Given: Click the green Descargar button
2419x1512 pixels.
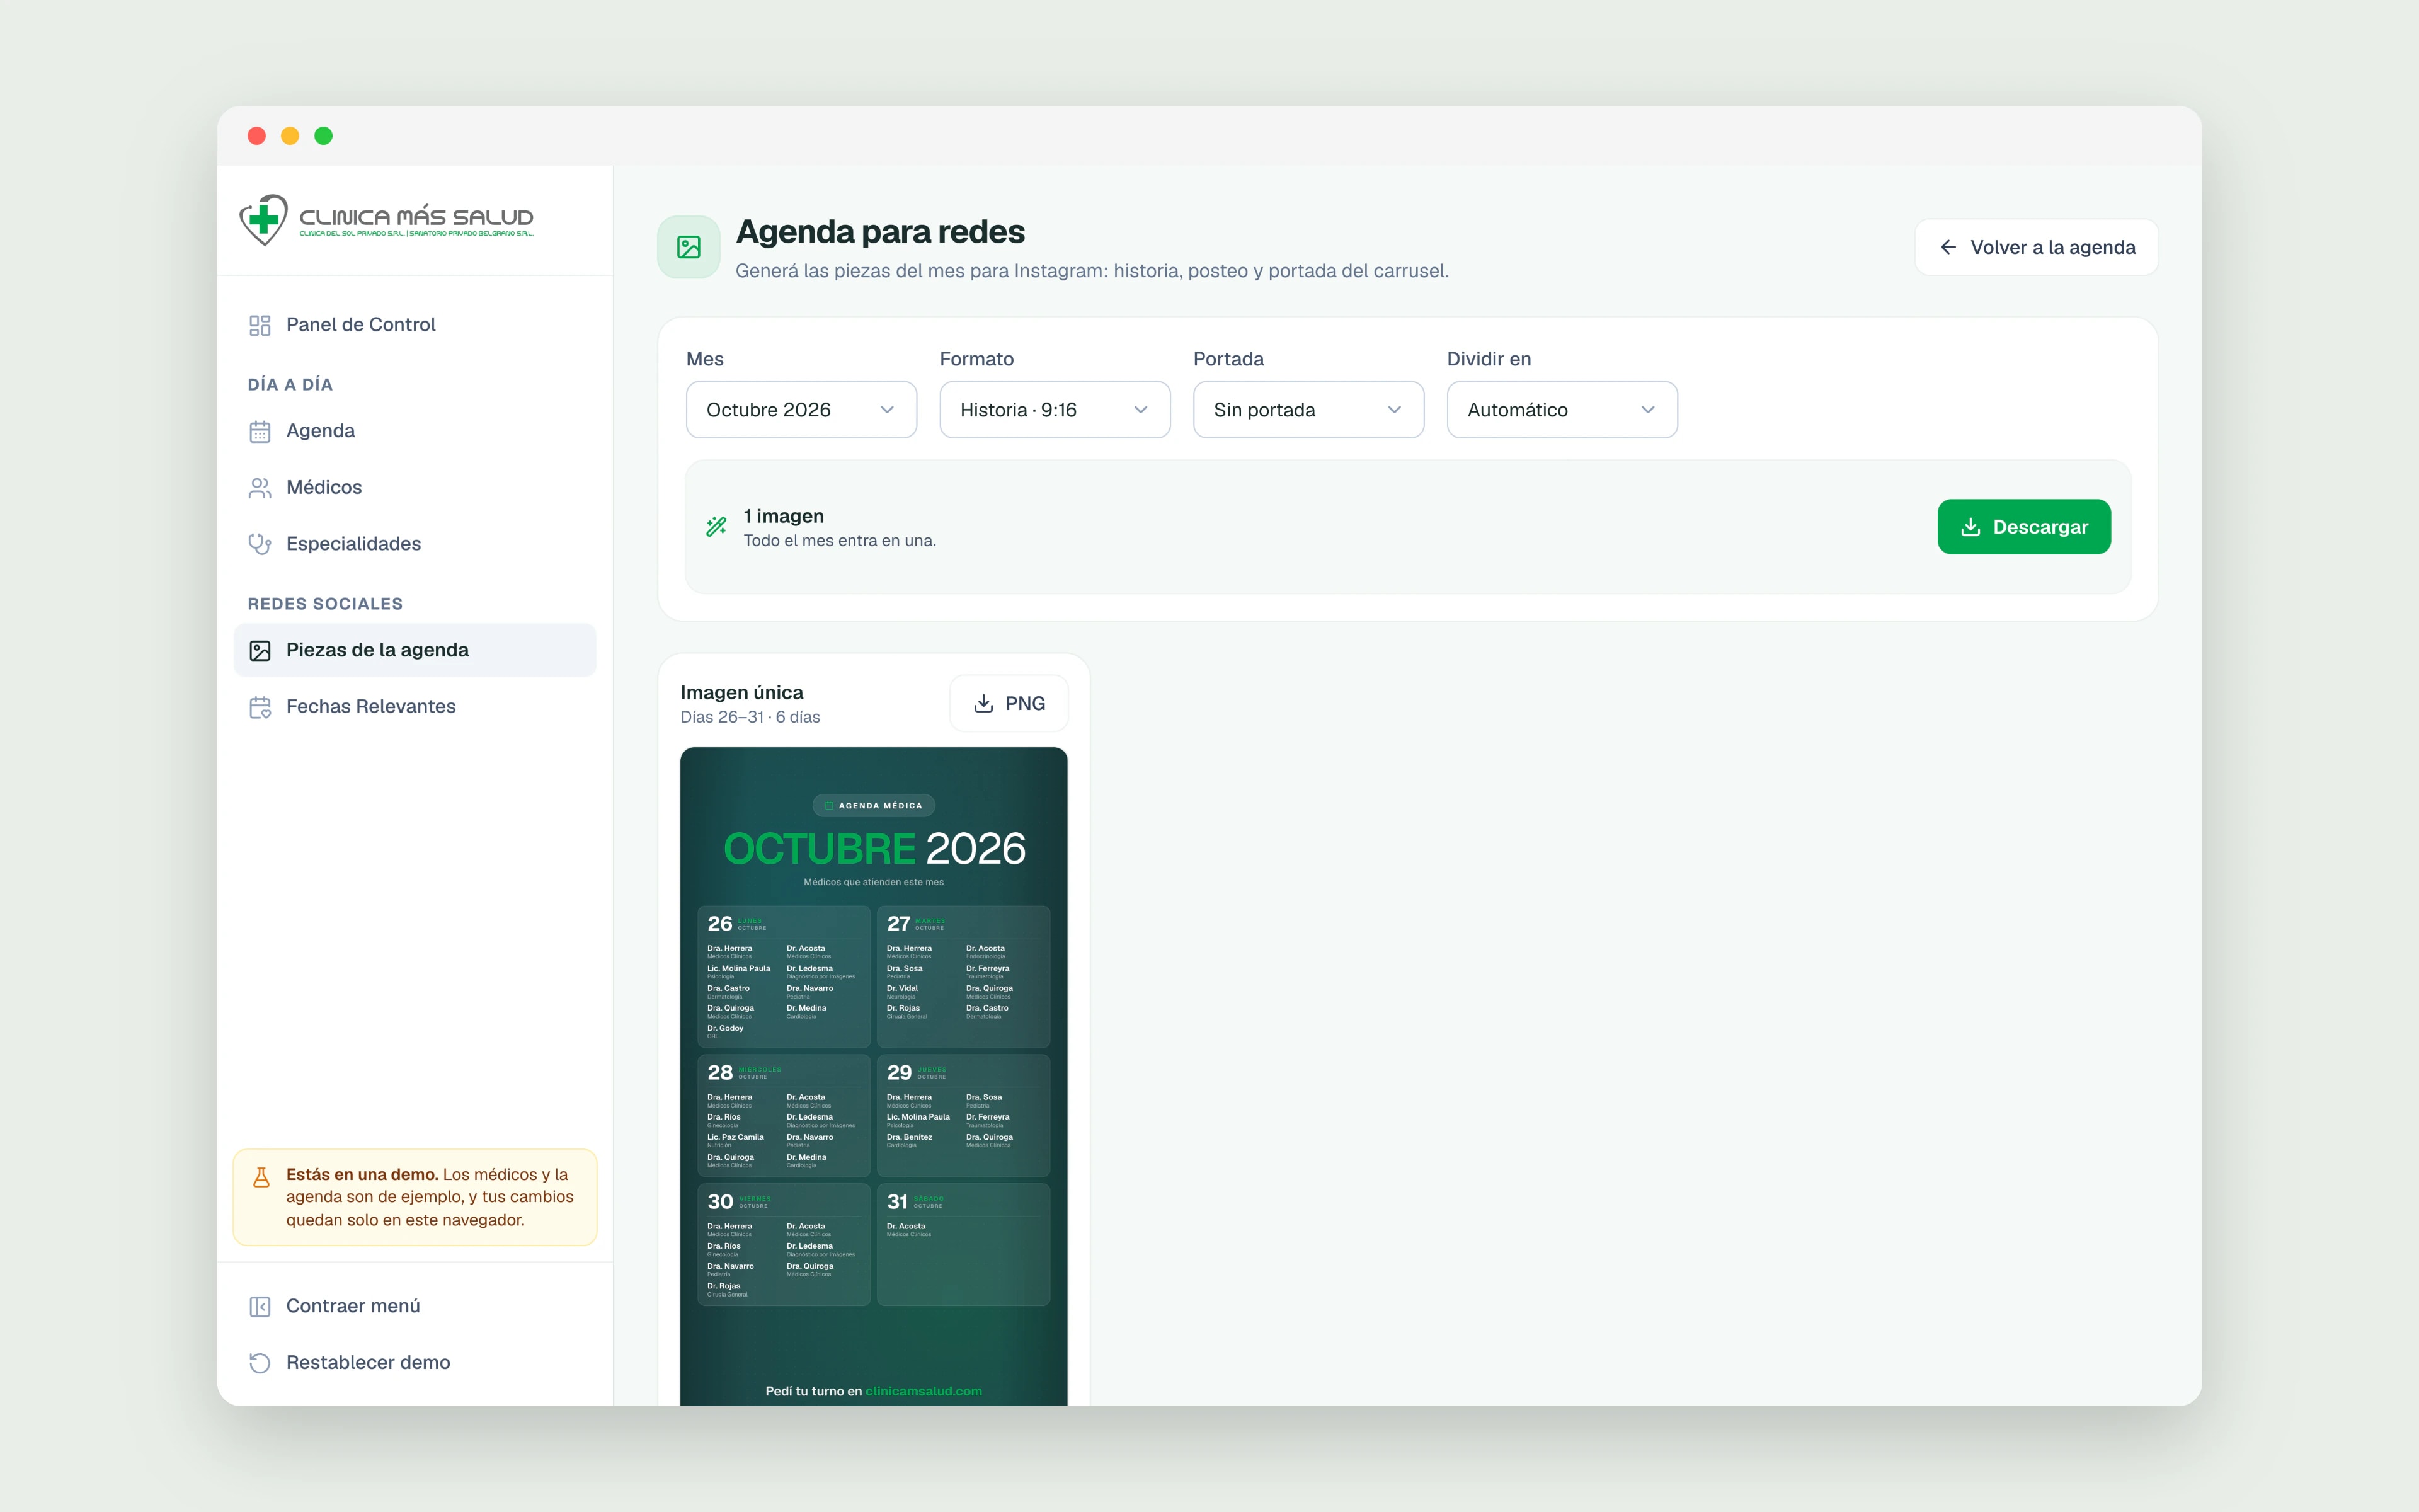Looking at the screenshot, I should 2024,527.
